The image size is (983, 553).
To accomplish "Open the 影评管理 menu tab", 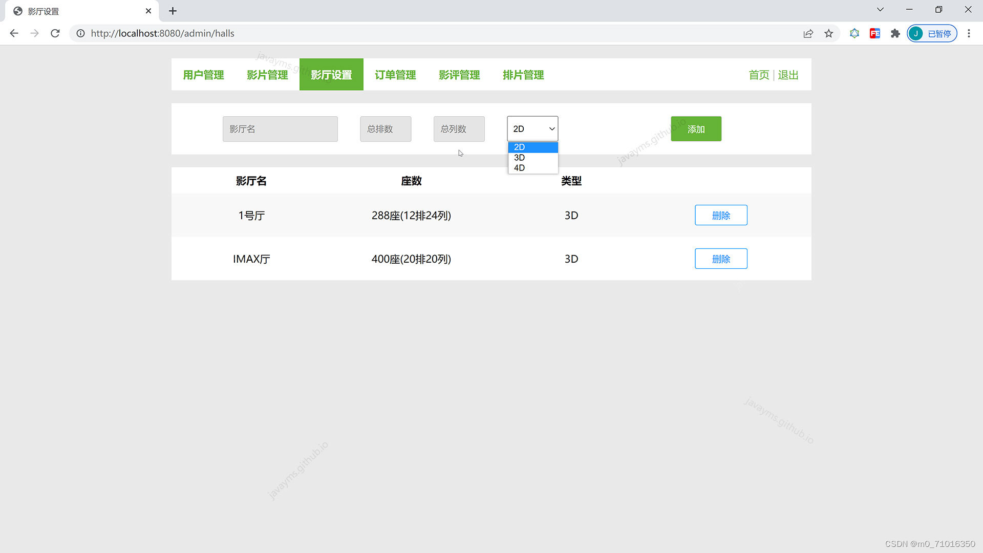I will [459, 75].
